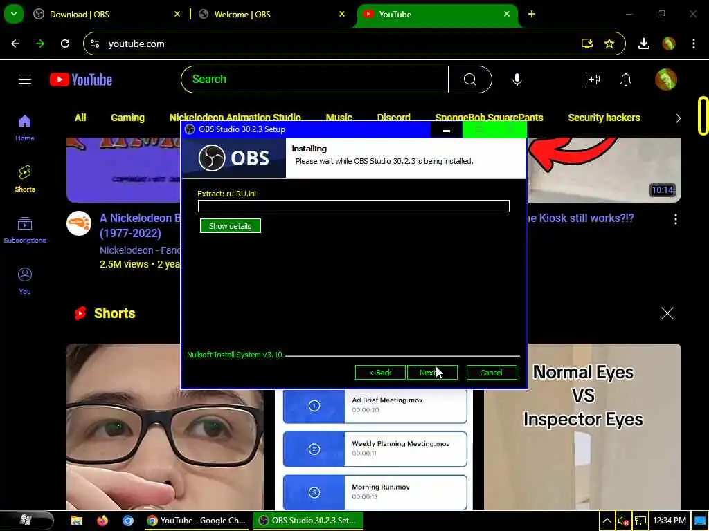This screenshot has width=709, height=531.
Task: Show hidden system tray icons
Action: click(x=607, y=521)
